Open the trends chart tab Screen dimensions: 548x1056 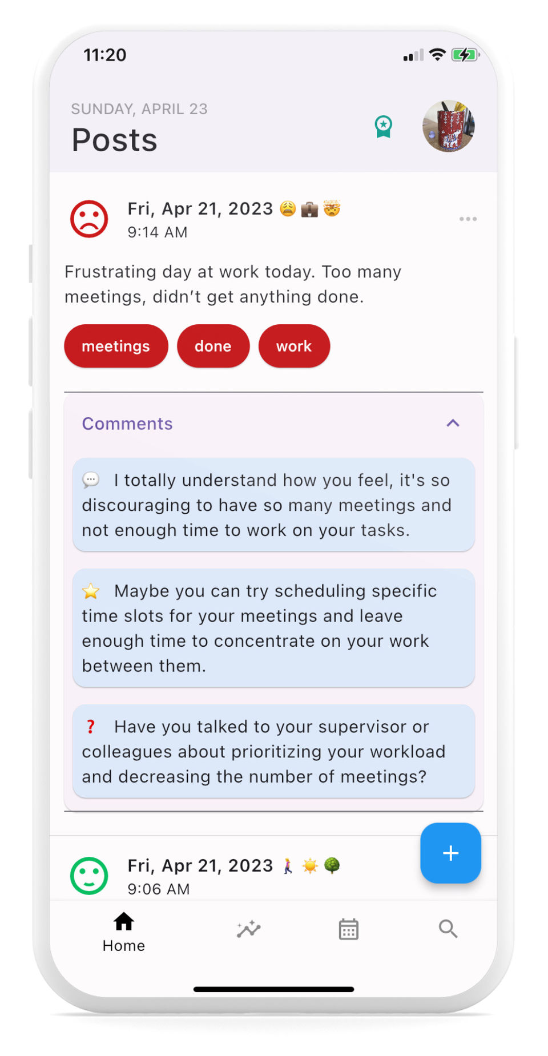[x=249, y=929]
